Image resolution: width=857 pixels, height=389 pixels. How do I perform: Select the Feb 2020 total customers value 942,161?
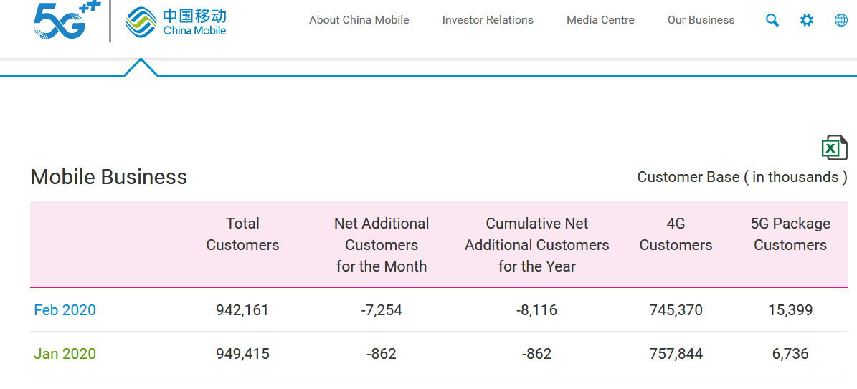242,310
